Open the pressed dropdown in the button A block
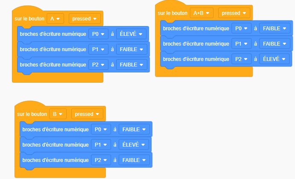The height and width of the screenshot is (179, 295). (x=85, y=19)
